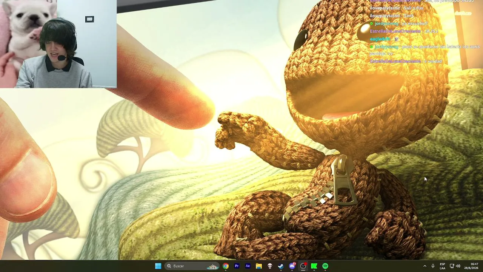Click chat message 'Sinti'

click(408, 16)
